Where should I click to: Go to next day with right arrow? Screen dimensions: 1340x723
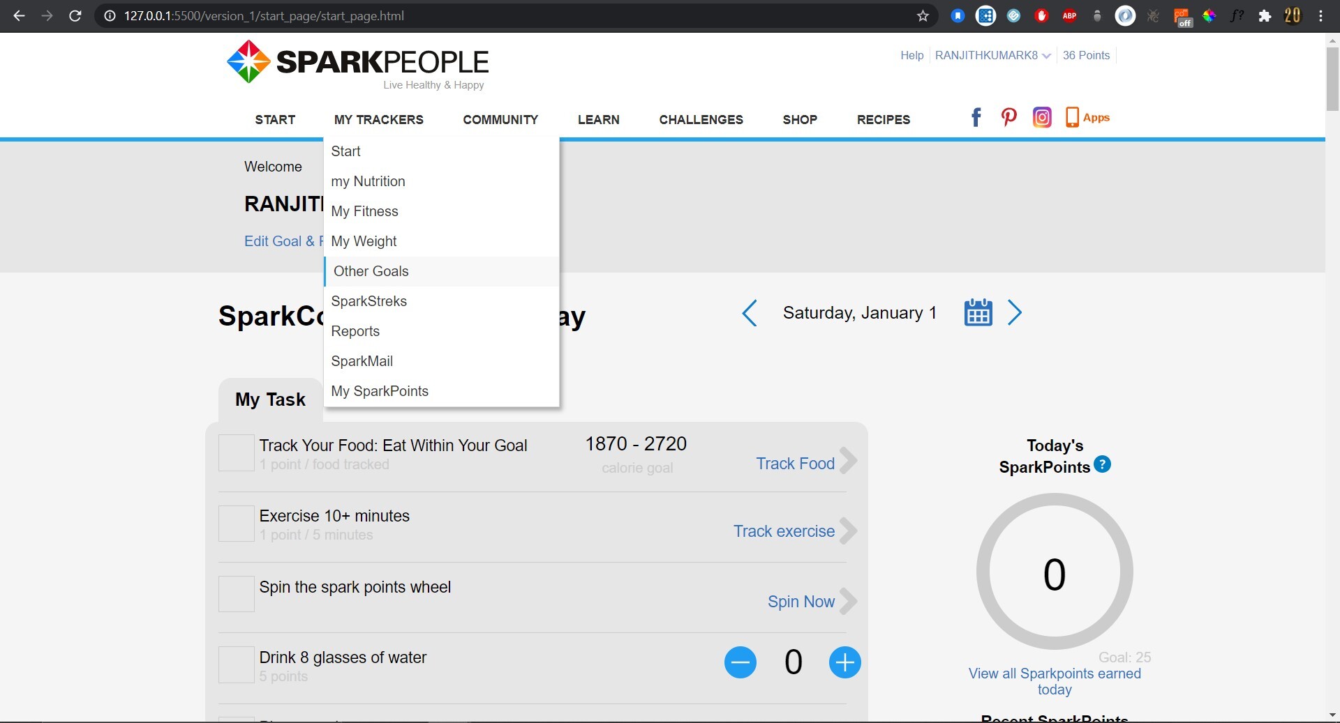point(1015,313)
